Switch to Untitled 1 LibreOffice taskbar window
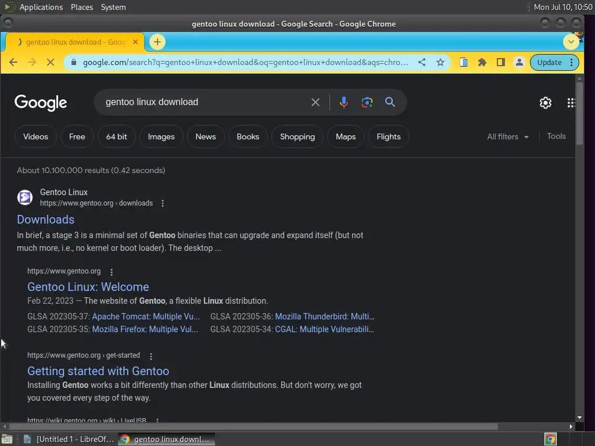This screenshot has width=595, height=446. pos(69,439)
